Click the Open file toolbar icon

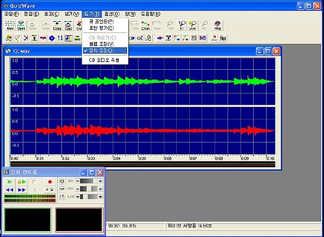(x=21, y=25)
